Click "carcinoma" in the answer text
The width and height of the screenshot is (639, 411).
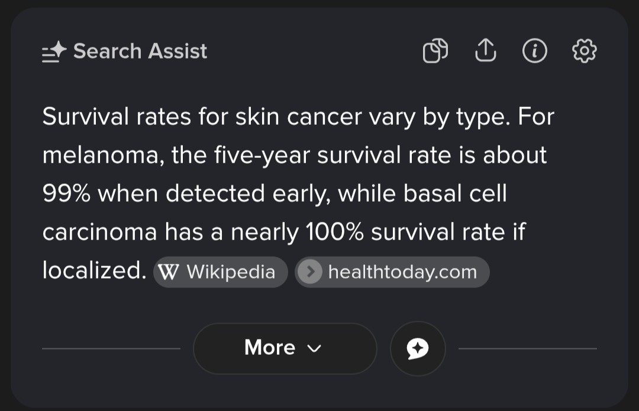click(99, 232)
